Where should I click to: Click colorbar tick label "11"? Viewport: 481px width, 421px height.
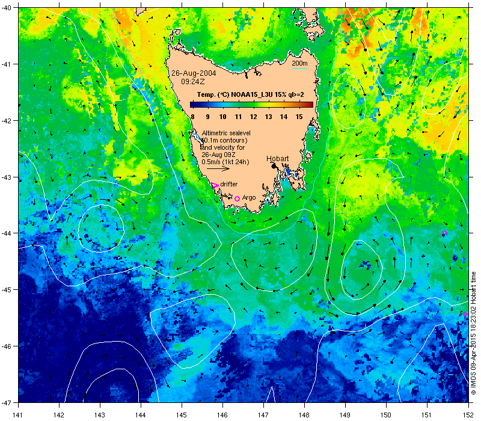pyautogui.click(x=238, y=117)
